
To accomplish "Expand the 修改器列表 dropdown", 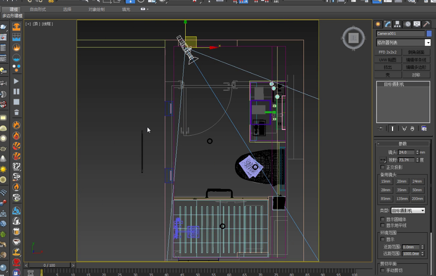I will pyautogui.click(x=428, y=43).
